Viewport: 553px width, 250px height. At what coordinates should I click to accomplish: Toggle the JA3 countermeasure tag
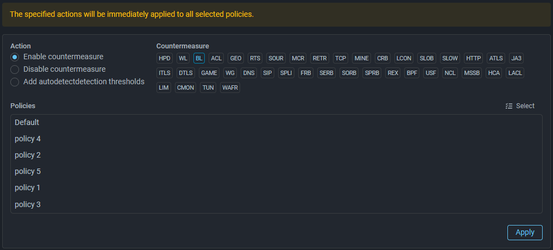point(516,58)
